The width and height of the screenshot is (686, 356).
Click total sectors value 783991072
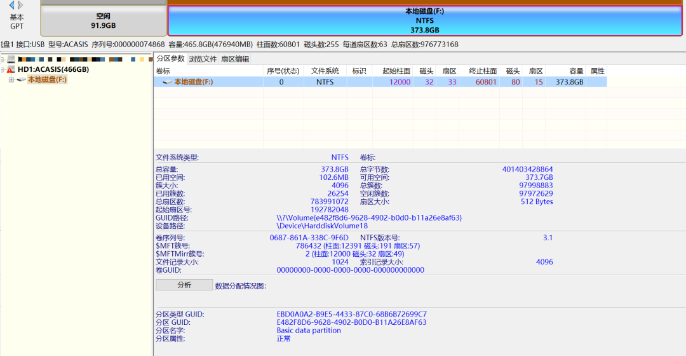click(x=330, y=202)
